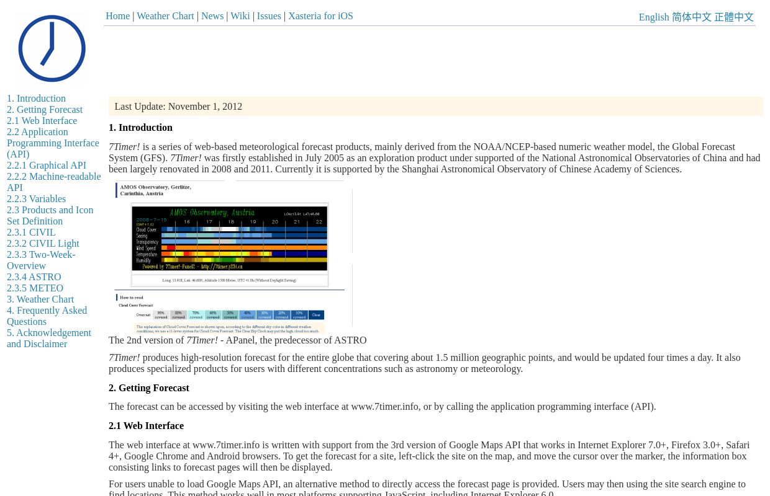Viewport: 770px width, 496px height.
Task: Go to 2.1 Web Interface sidebar link
Action: click(42, 121)
